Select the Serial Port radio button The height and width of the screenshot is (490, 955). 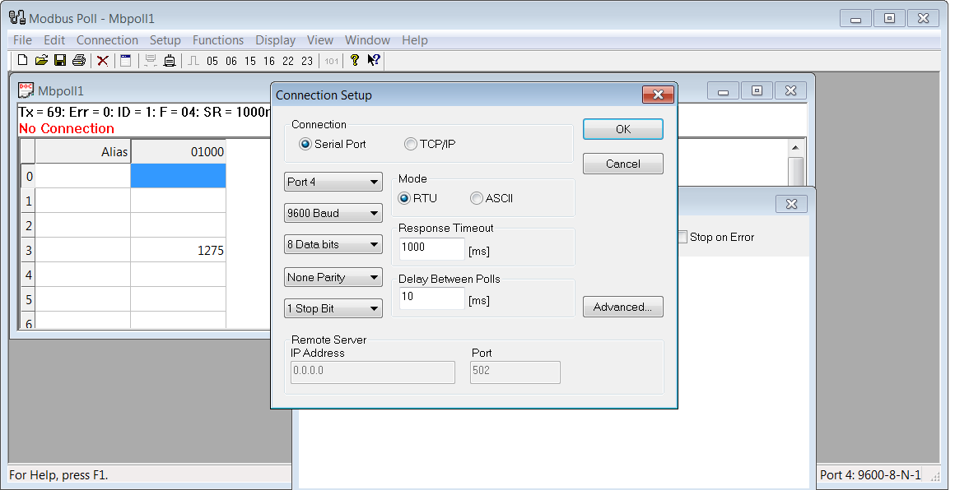[x=305, y=144]
